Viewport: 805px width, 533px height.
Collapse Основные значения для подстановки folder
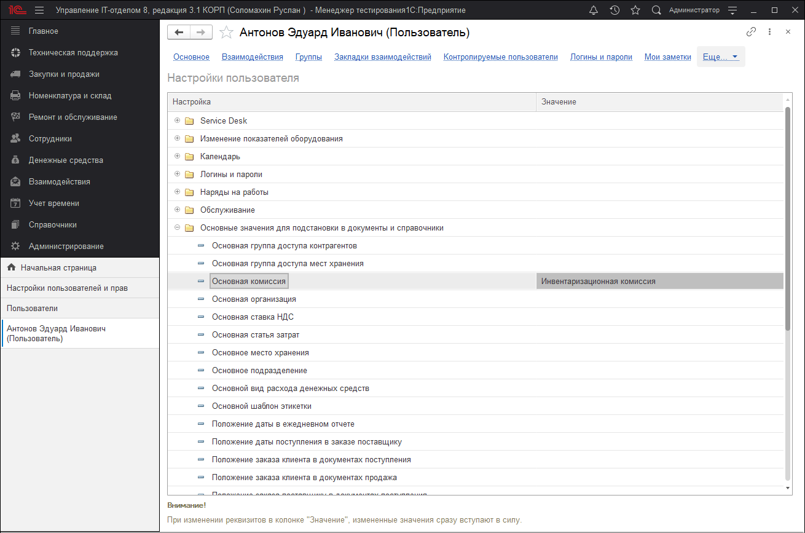(x=178, y=227)
